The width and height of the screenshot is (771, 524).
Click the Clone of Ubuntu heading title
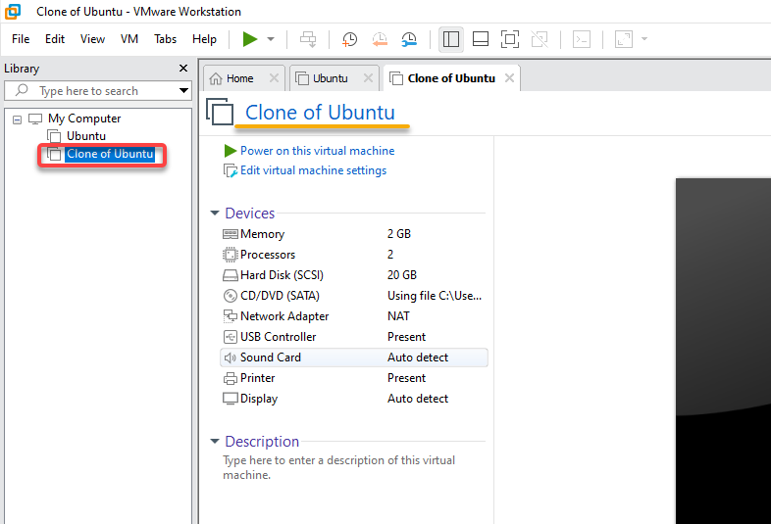pos(320,113)
